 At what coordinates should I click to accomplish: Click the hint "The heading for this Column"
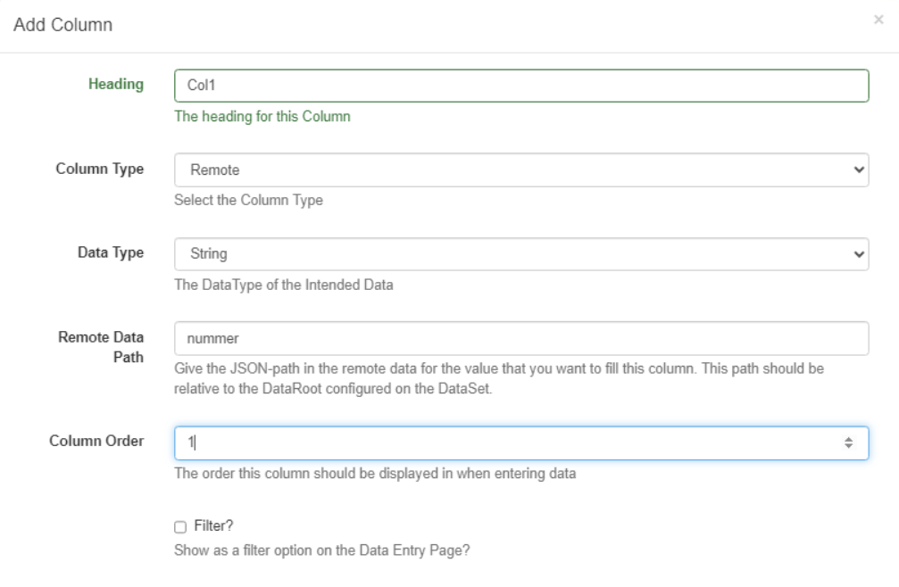tap(262, 116)
